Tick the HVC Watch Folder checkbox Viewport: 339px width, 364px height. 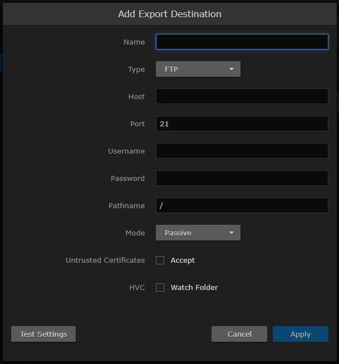tap(160, 287)
